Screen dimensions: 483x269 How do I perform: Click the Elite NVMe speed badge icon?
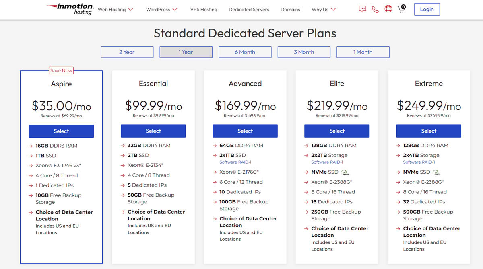pos(345,172)
